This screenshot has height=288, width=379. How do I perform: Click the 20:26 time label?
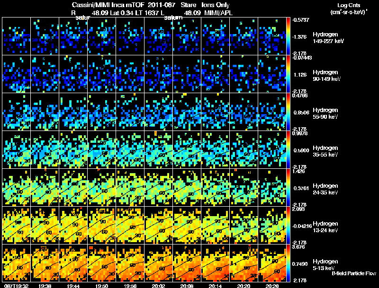click(x=272, y=286)
